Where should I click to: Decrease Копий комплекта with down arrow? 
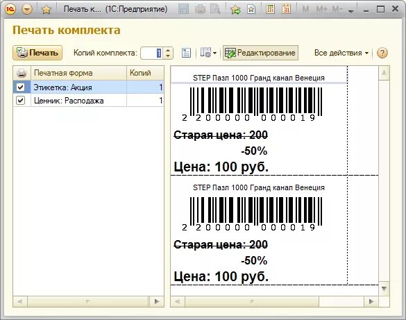tap(168, 56)
